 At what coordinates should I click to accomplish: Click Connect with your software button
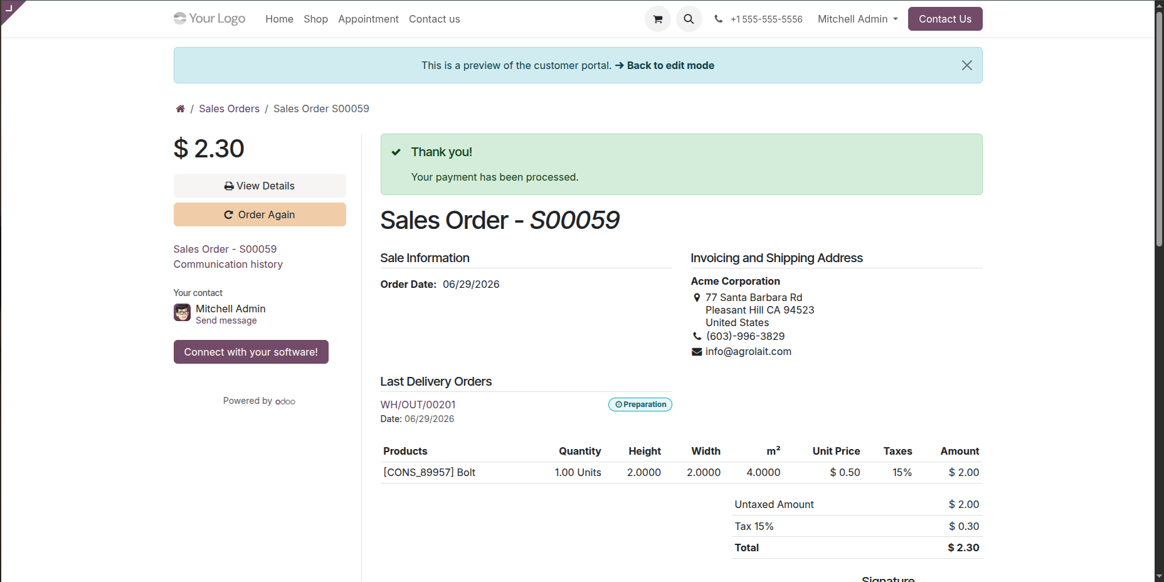point(251,352)
